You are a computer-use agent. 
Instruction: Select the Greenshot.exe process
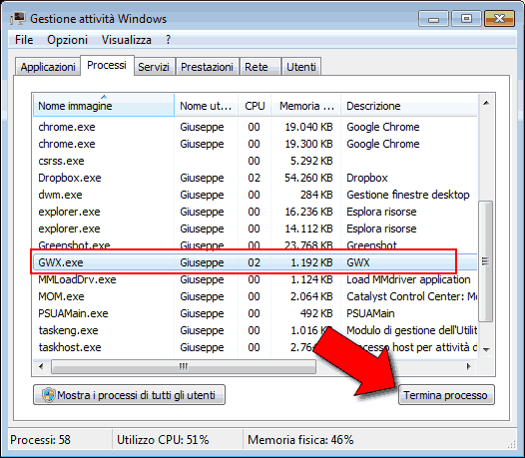click(x=256, y=245)
